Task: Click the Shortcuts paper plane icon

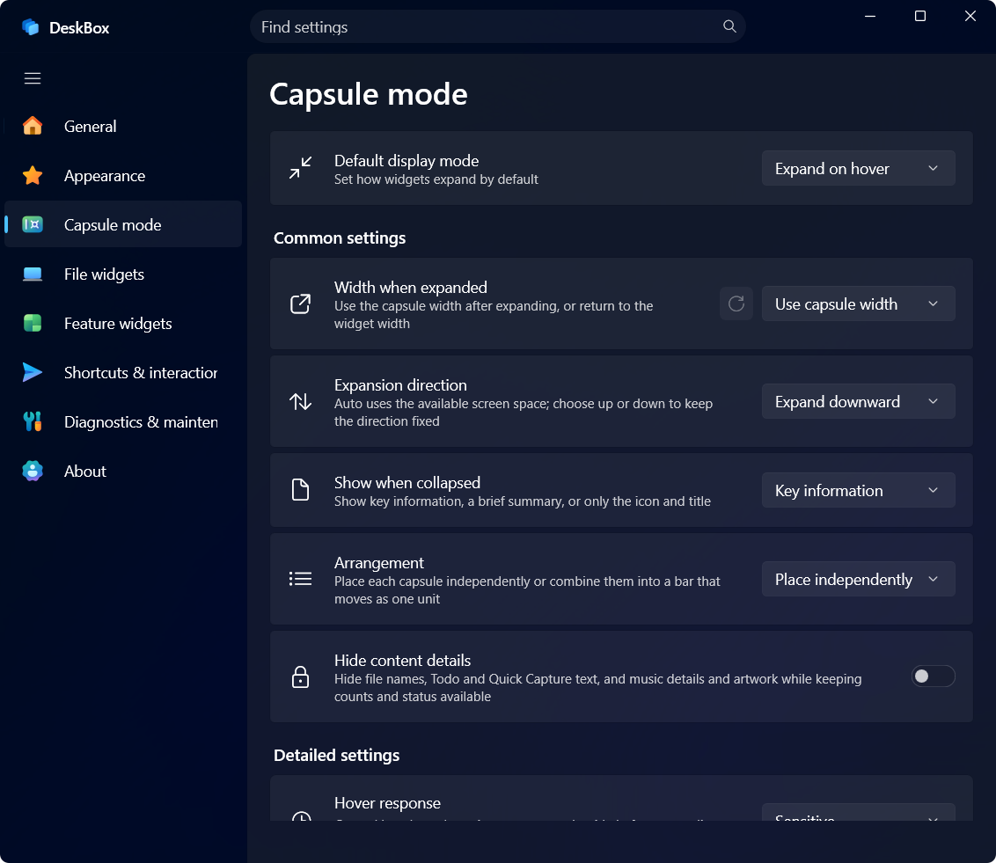Action: (33, 372)
